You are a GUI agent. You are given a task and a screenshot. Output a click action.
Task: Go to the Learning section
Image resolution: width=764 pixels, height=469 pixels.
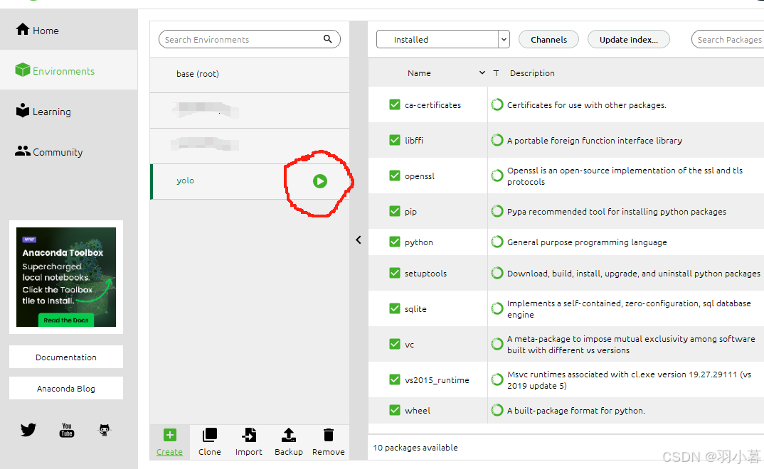43,112
